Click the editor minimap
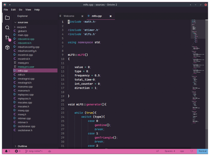This screenshot has width=210, height=156. point(198,72)
